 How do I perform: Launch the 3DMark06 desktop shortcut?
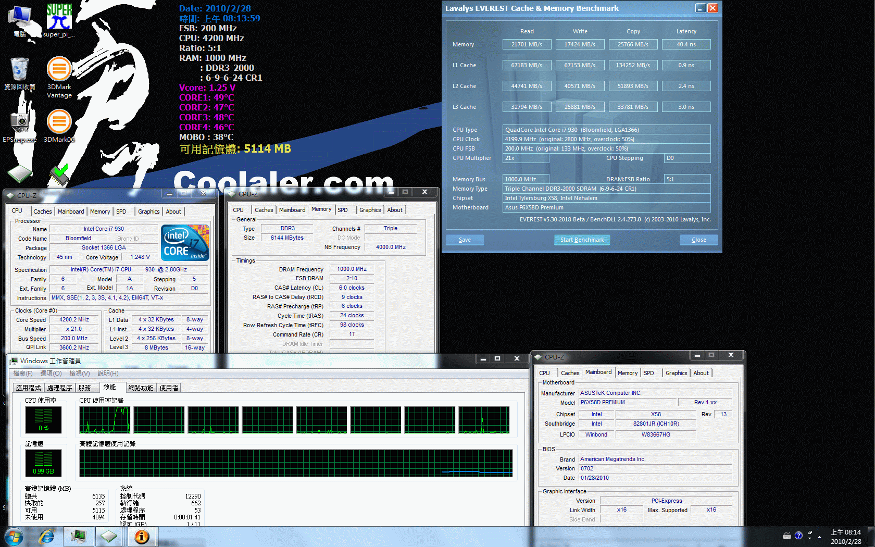(59, 126)
